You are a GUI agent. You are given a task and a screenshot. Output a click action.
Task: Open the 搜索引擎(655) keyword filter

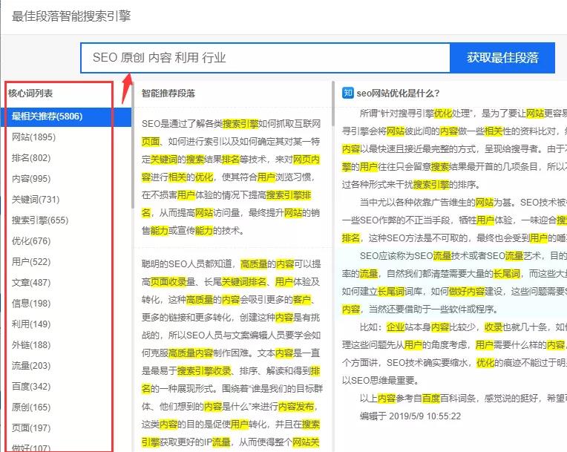click(x=40, y=220)
